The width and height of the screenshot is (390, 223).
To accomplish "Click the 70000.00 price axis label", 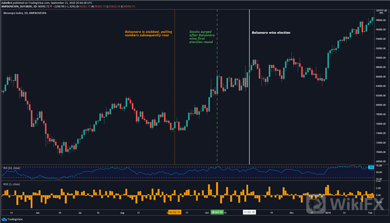I will coord(381,152).
